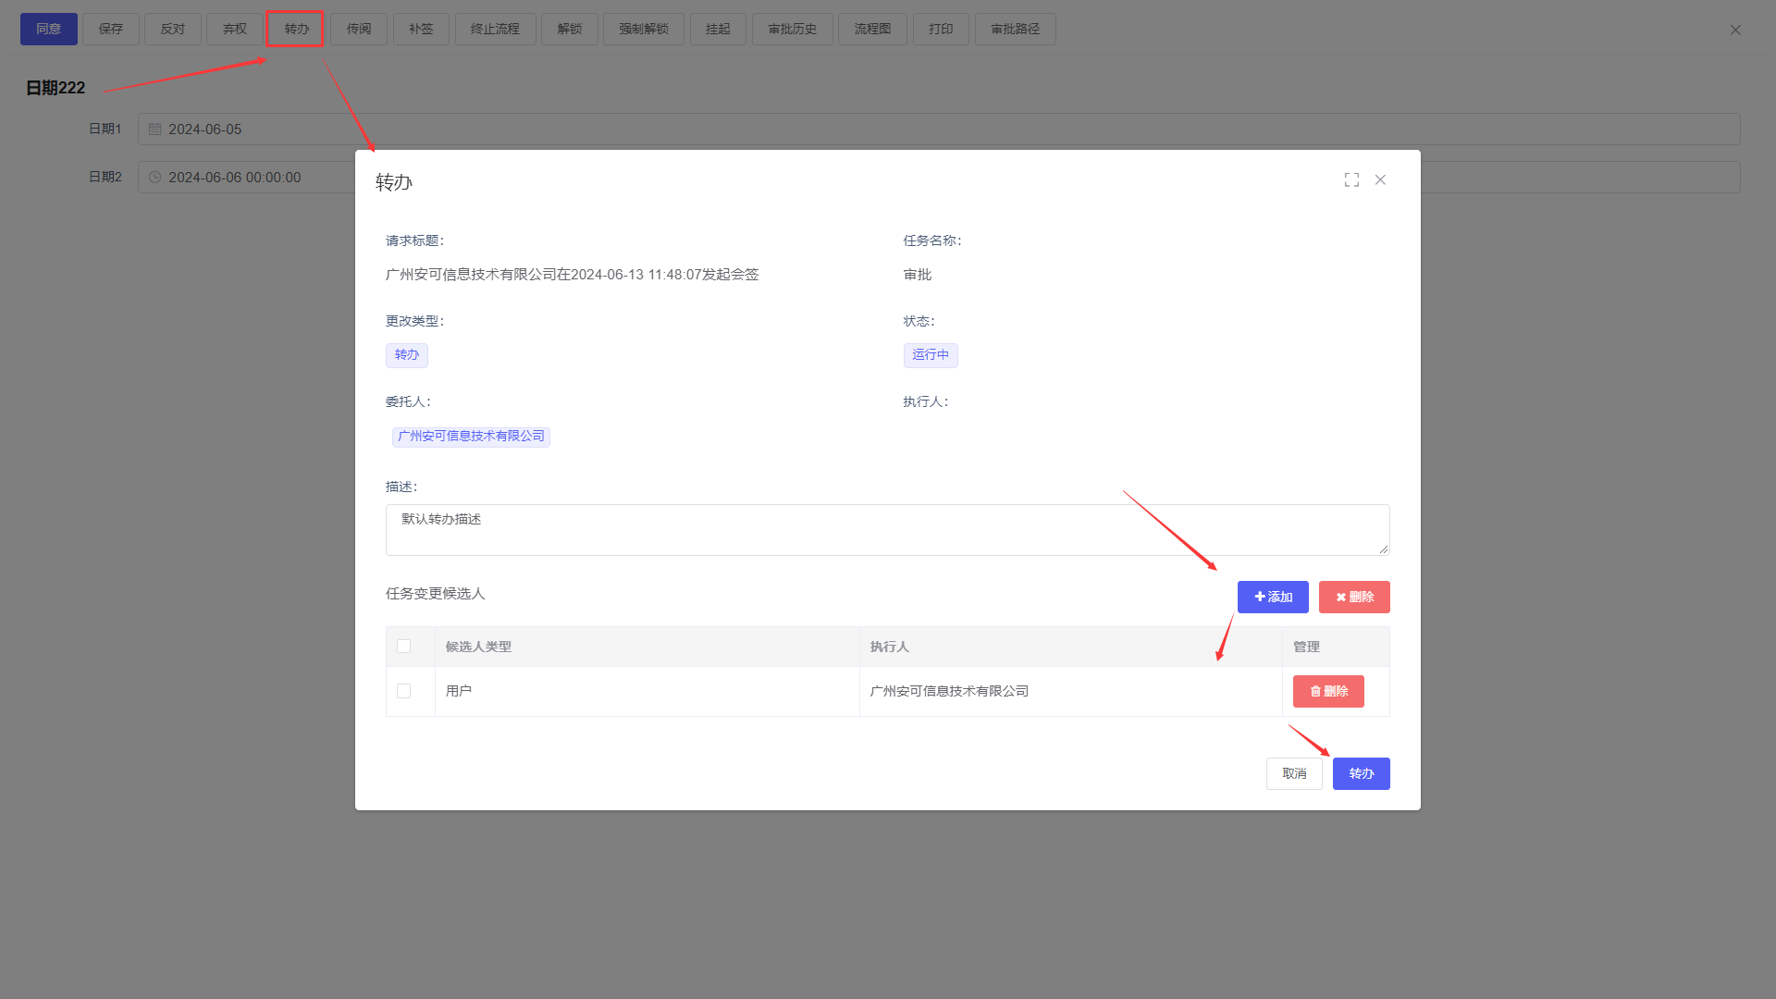
Task: Click the 打印 toolbar button
Action: [941, 30]
